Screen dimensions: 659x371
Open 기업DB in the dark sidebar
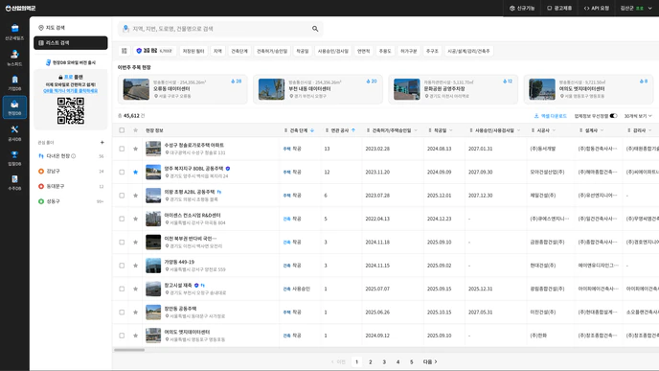(14, 82)
